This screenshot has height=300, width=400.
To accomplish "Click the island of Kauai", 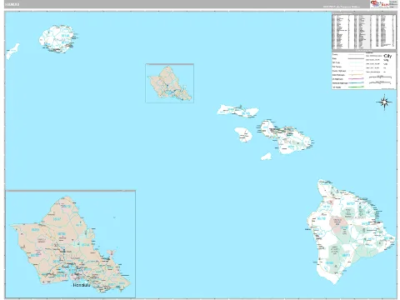I will [57, 39].
